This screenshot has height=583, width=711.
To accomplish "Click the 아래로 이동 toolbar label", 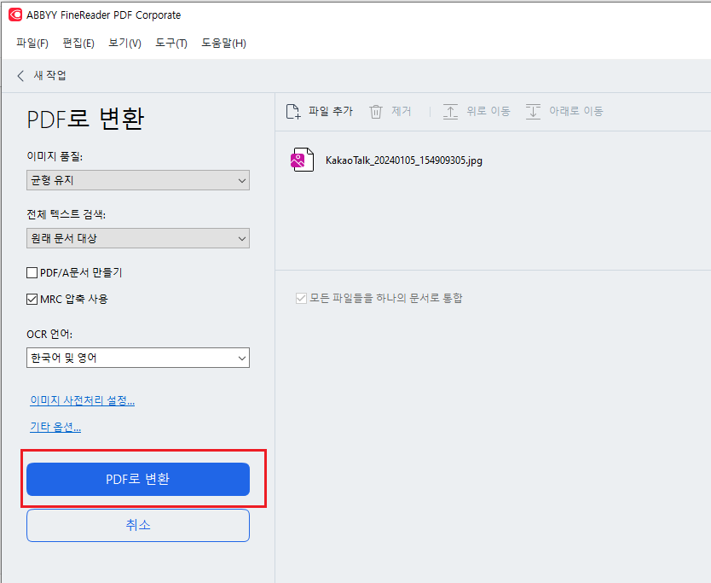I will [575, 111].
